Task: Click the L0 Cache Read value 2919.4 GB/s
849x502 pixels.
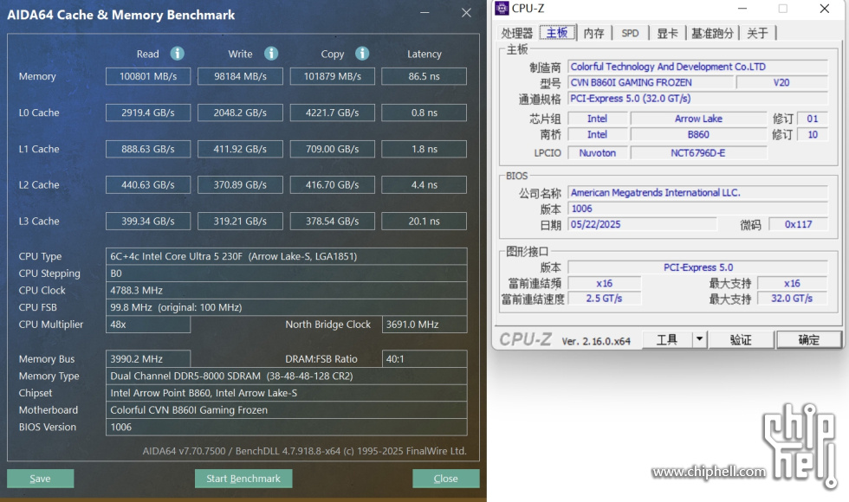Action: 148,113
